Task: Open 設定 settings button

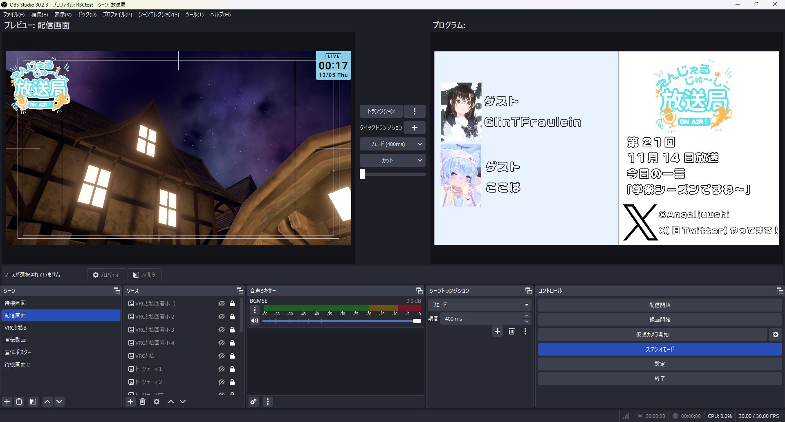Action: [660, 364]
